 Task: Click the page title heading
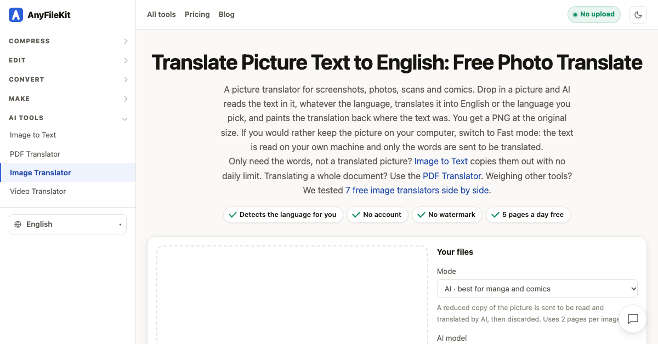coord(397,62)
